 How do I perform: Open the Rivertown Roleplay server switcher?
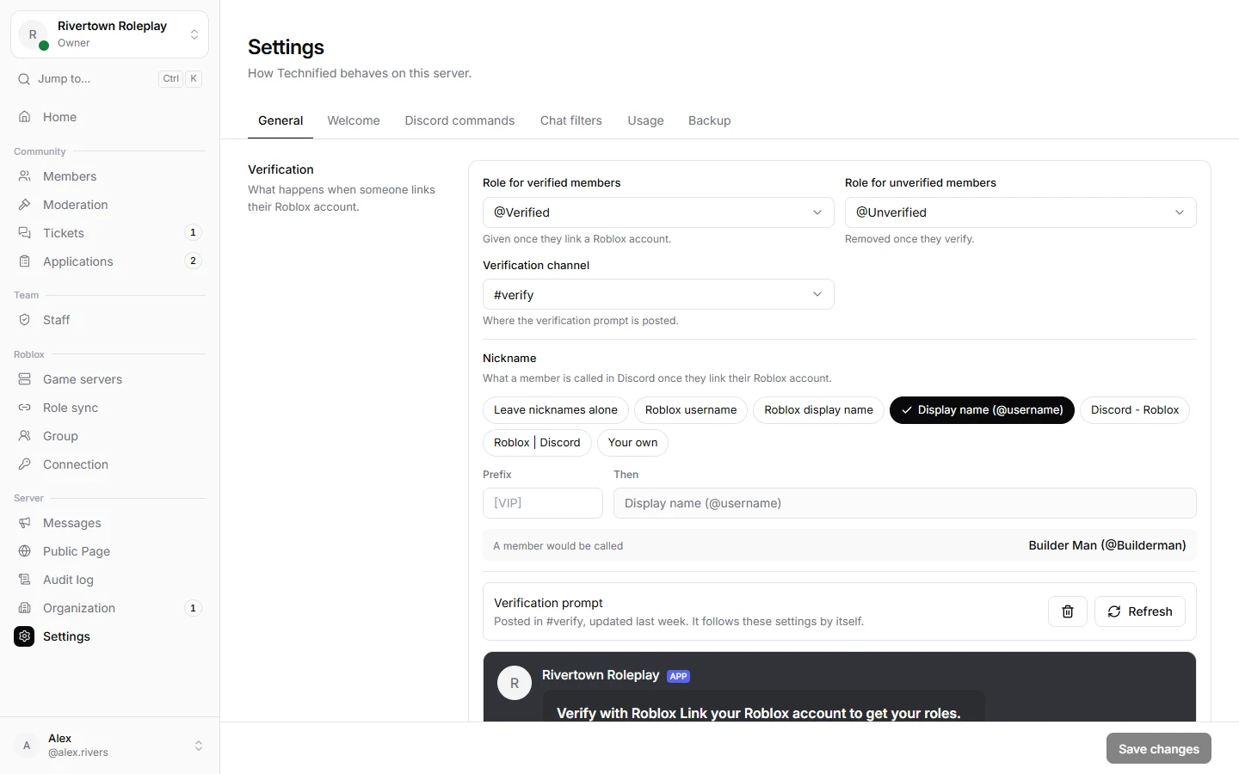[109, 34]
